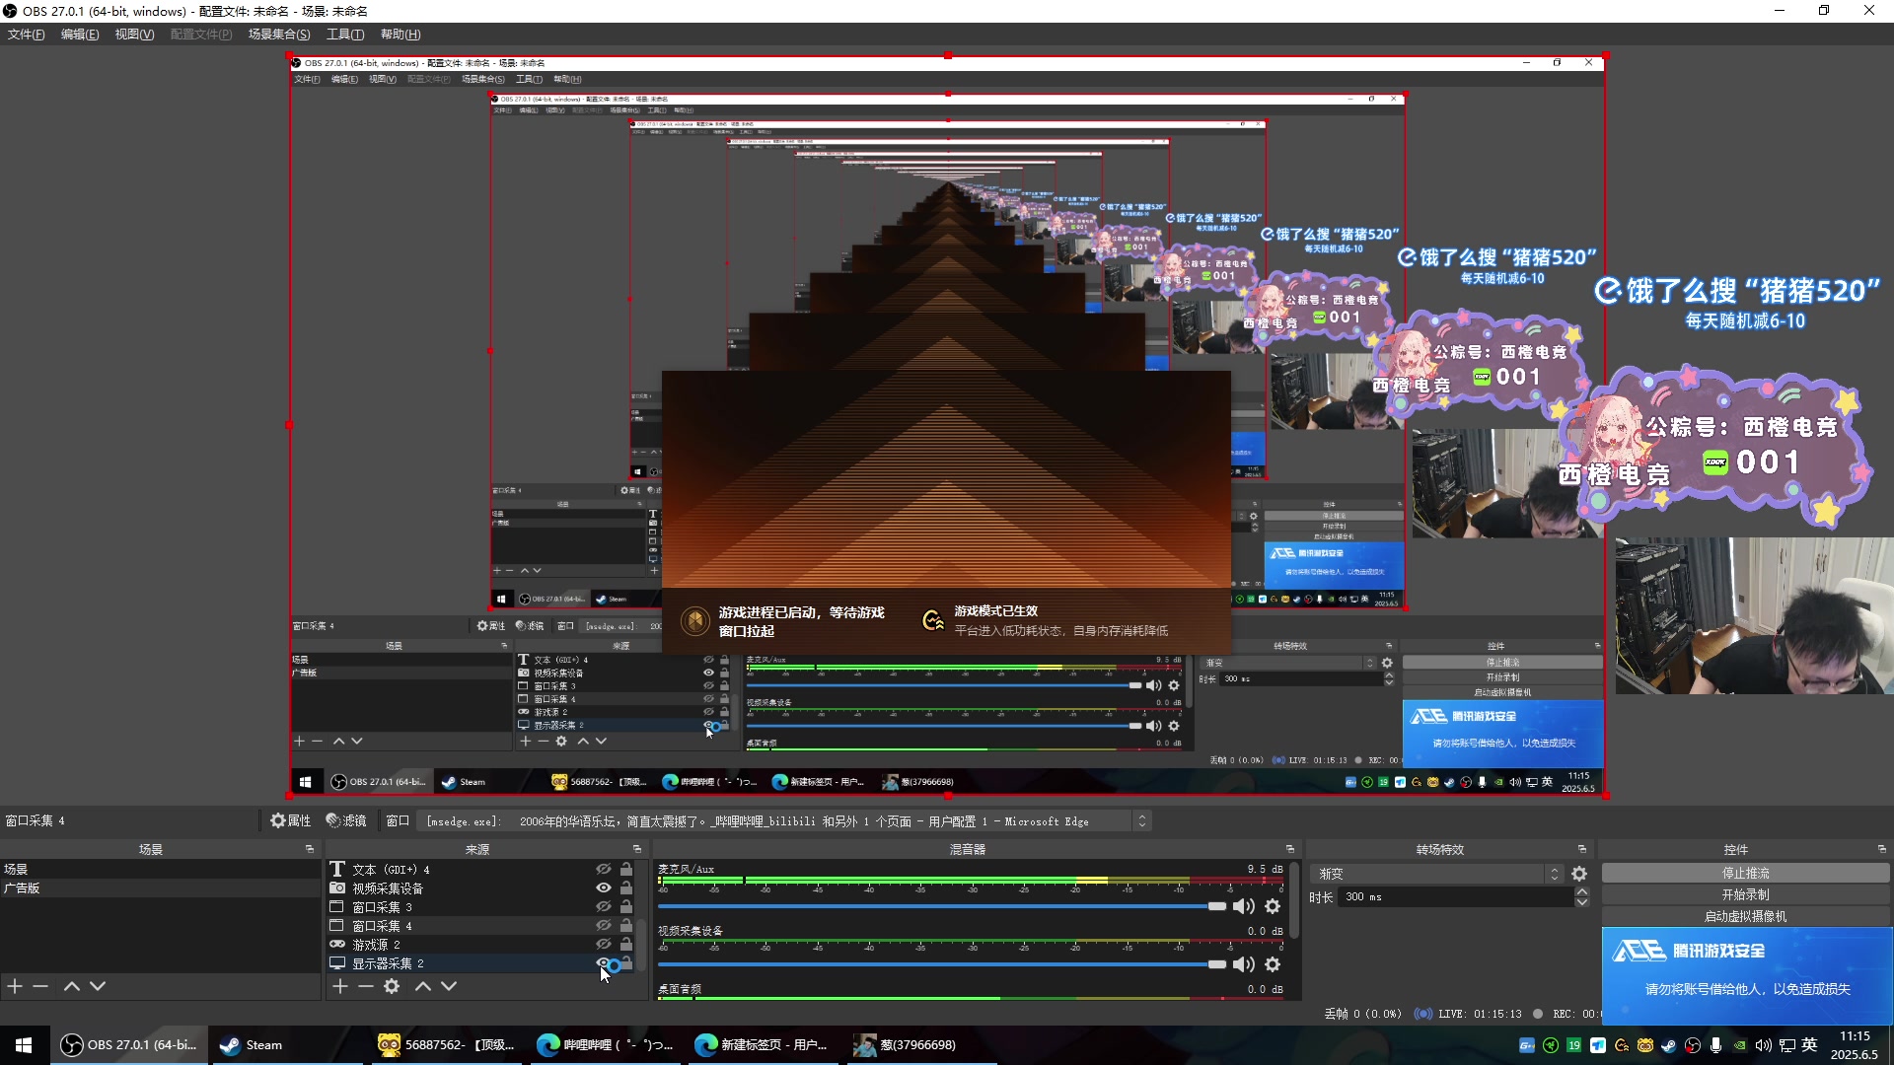Move scene down arrow in 场景 panel

coord(98,986)
